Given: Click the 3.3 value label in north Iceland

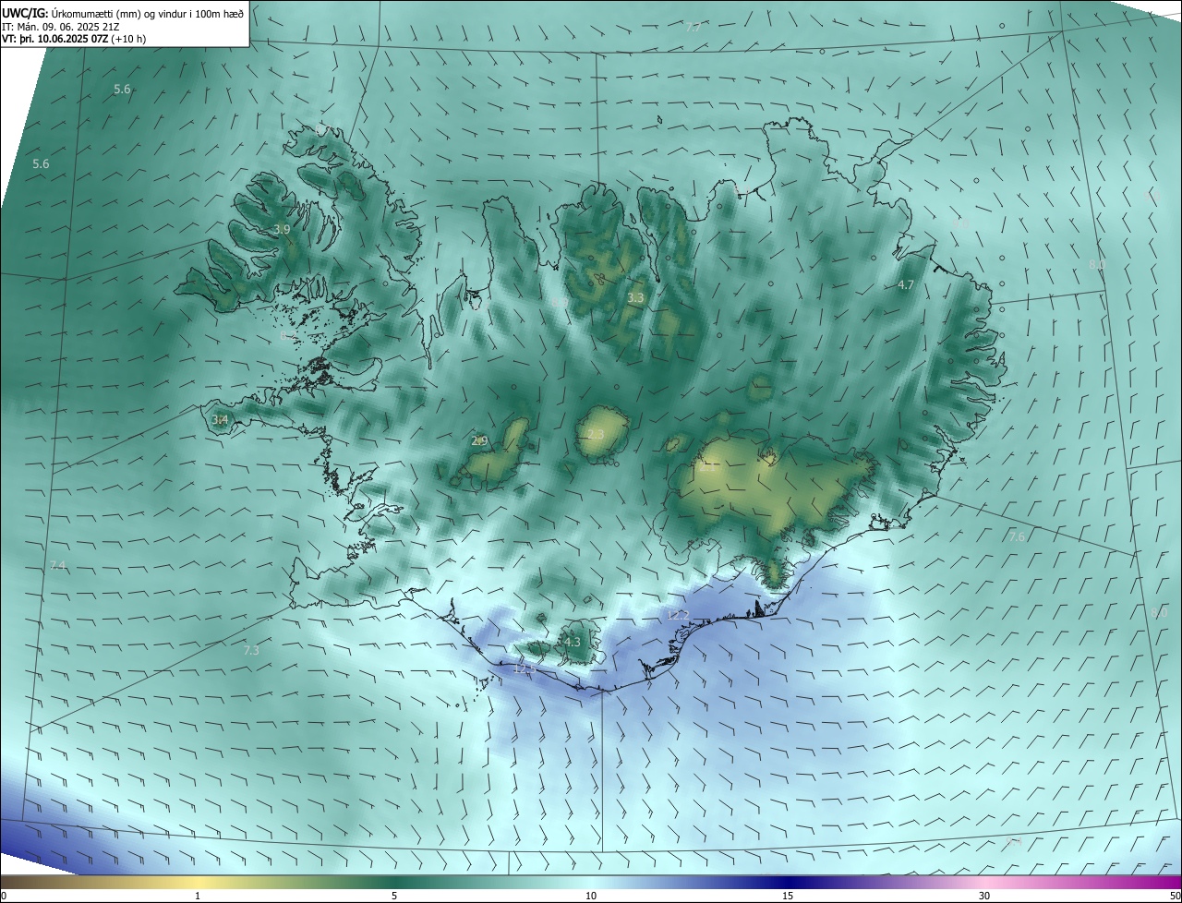Looking at the screenshot, I should pos(635,298).
